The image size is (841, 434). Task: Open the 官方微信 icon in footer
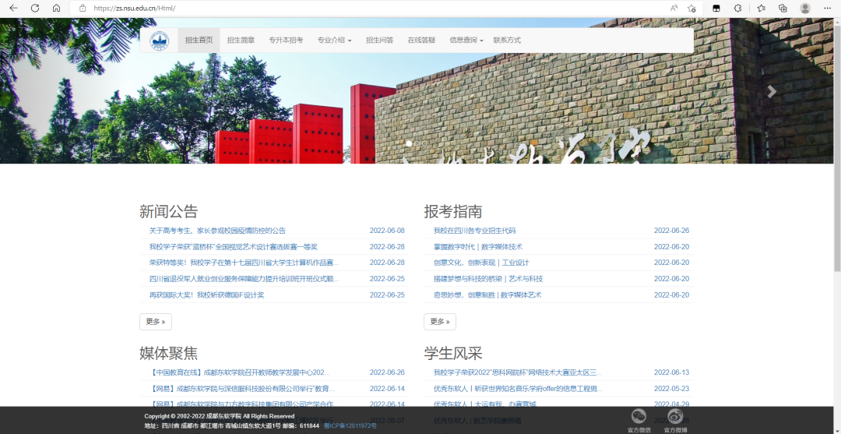click(x=639, y=416)
